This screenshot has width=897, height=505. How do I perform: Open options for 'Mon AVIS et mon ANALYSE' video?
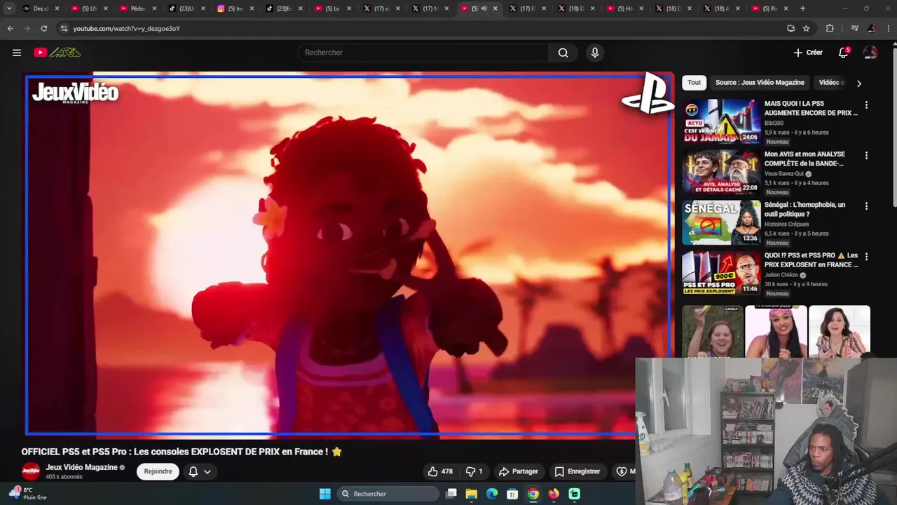click(x=866, y=156)
